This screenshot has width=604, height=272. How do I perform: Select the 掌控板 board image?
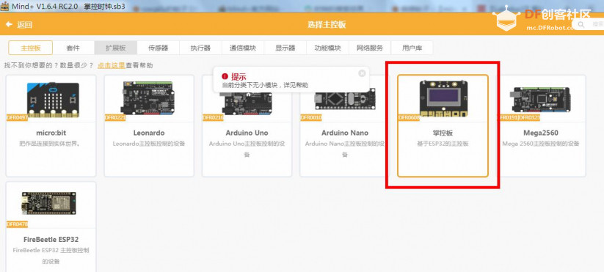pos(443,98)
